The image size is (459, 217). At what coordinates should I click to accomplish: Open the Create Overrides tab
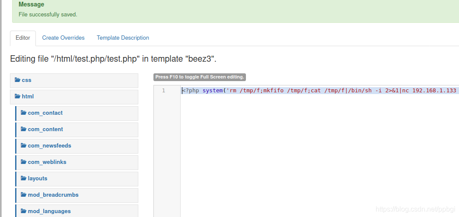coord(63,38)
